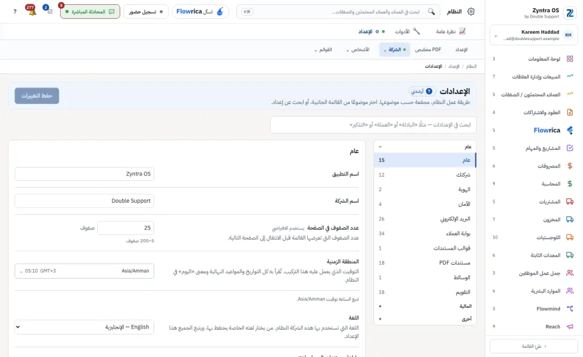Open the Reach megaphone icon

[570, 327]
